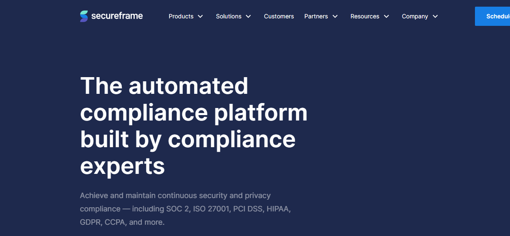Go to the Customers page
510x236 pixels.
point(279,16)
